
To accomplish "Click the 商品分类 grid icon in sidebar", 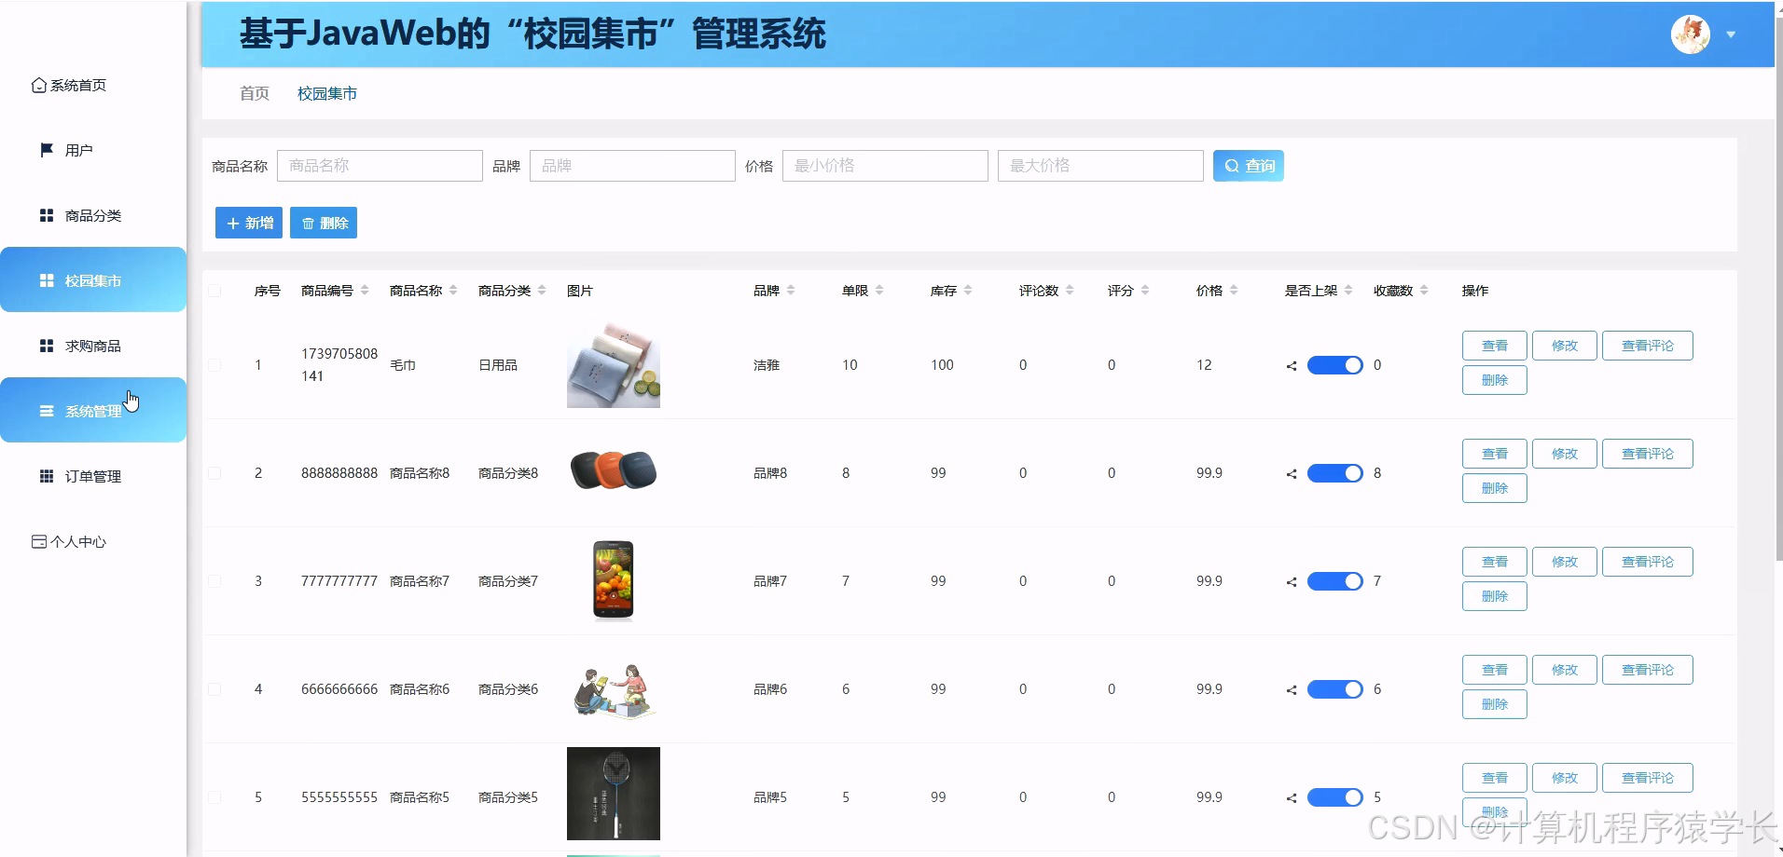I will (x=45, y=214).
